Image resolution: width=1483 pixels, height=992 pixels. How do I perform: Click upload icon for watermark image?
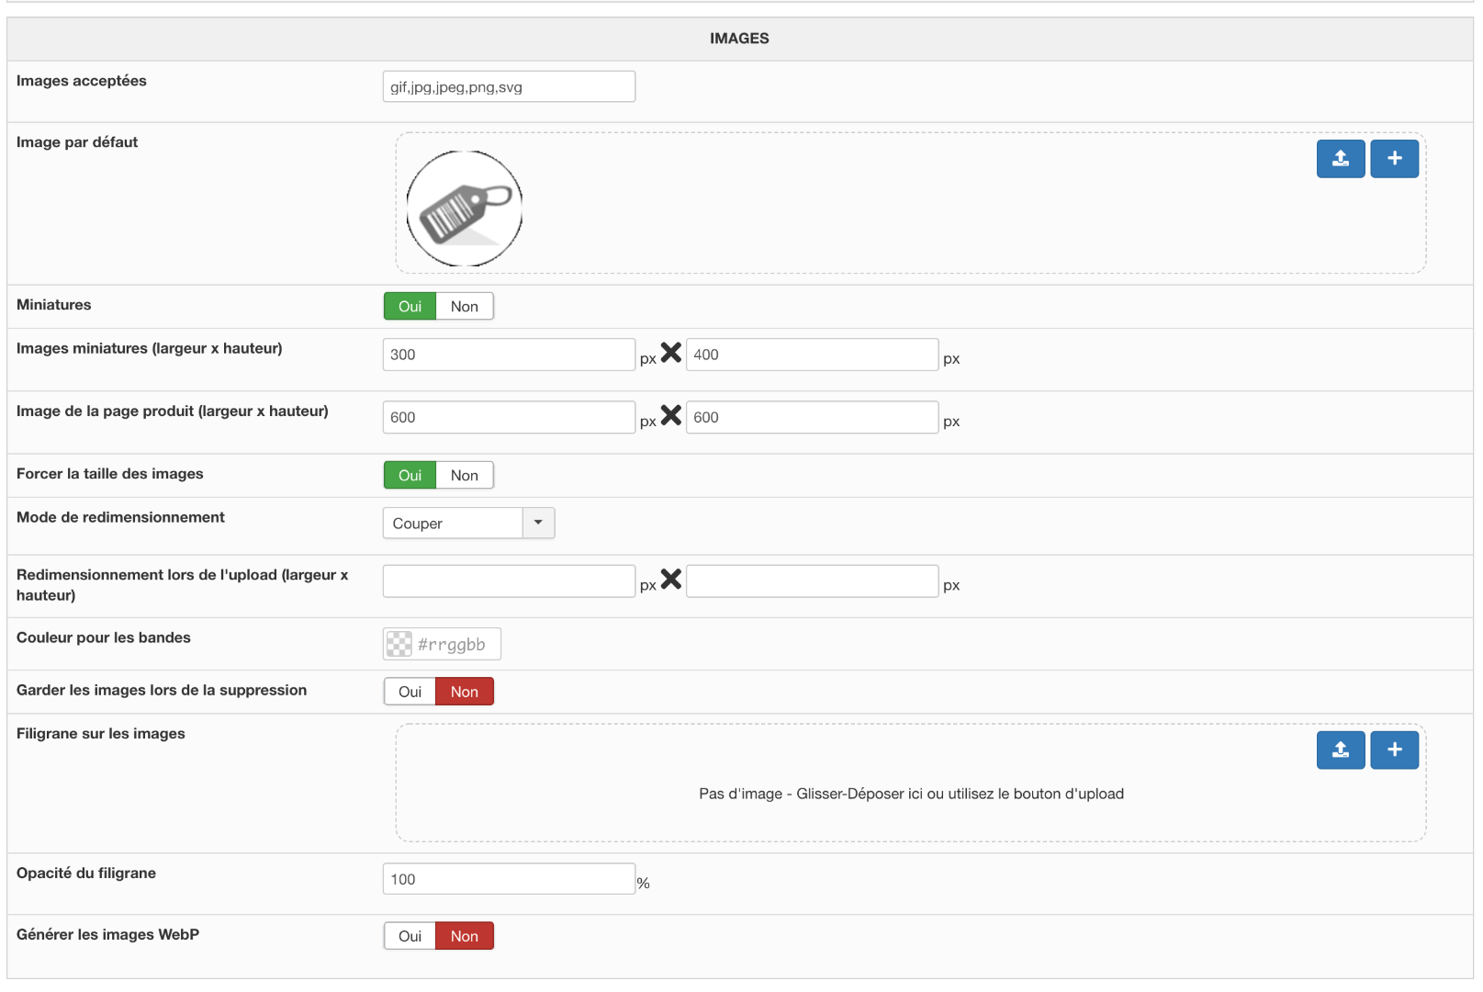click(1340, 750)
